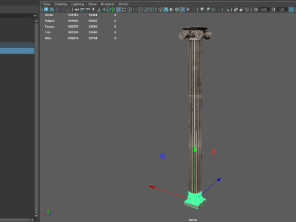Select the highlighted blue row in left panel
296x222 pixels.
17,51
